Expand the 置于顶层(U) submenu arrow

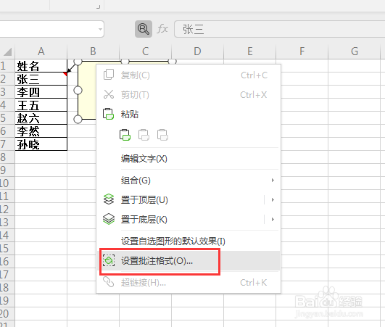[x=273, y=199]
